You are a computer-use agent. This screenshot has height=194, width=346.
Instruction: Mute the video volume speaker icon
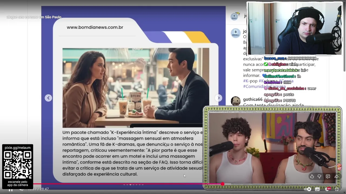pyautogui.click(x=21, y=189)
